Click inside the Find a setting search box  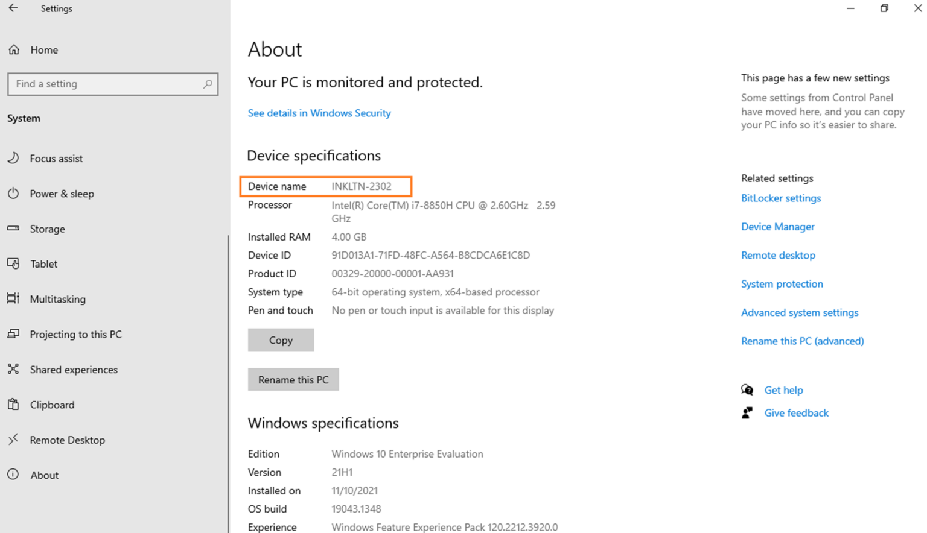(x=112, y=84)
